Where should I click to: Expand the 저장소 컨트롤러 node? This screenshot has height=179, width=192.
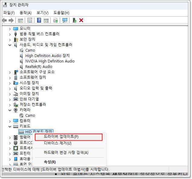tap(10, 105)
